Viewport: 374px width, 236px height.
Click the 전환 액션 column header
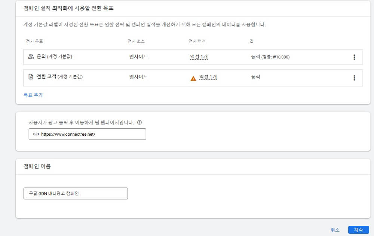[197, 41]
